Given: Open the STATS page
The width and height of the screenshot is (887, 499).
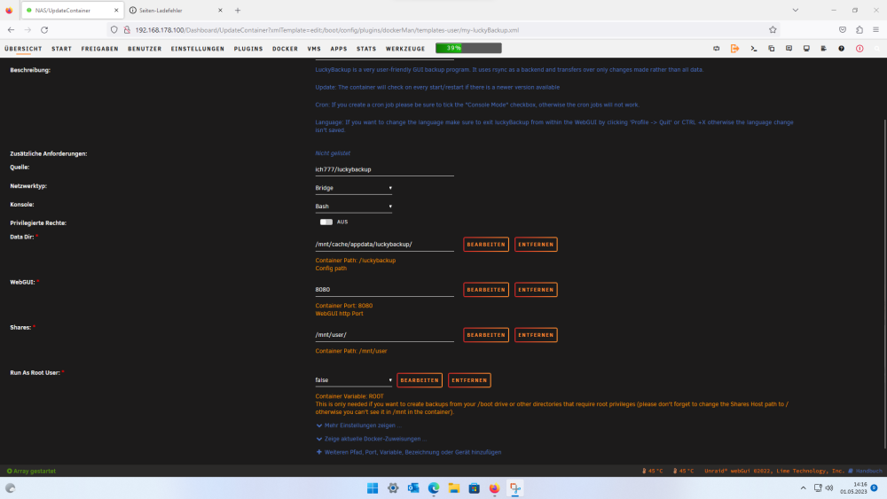Looking at the screenshot, I should 366,49.
